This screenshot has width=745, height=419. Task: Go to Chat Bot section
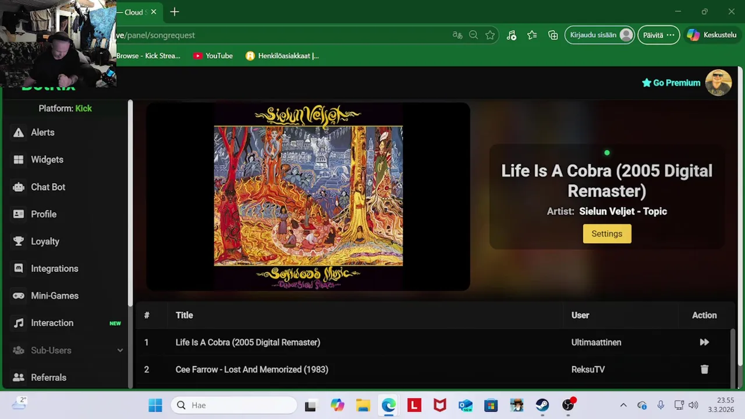point(48,187)
